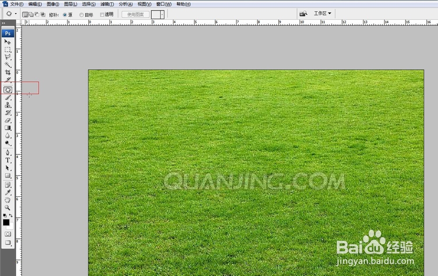Screen dimensions: 438x276
Task: Select the 目标 (Destination) radio button
Action: pos(81,15)
